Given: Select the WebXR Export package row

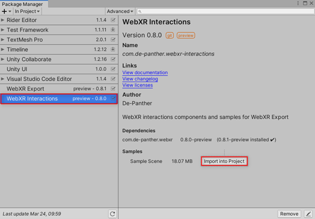Looking at the screenshot, I should point(59,89).
